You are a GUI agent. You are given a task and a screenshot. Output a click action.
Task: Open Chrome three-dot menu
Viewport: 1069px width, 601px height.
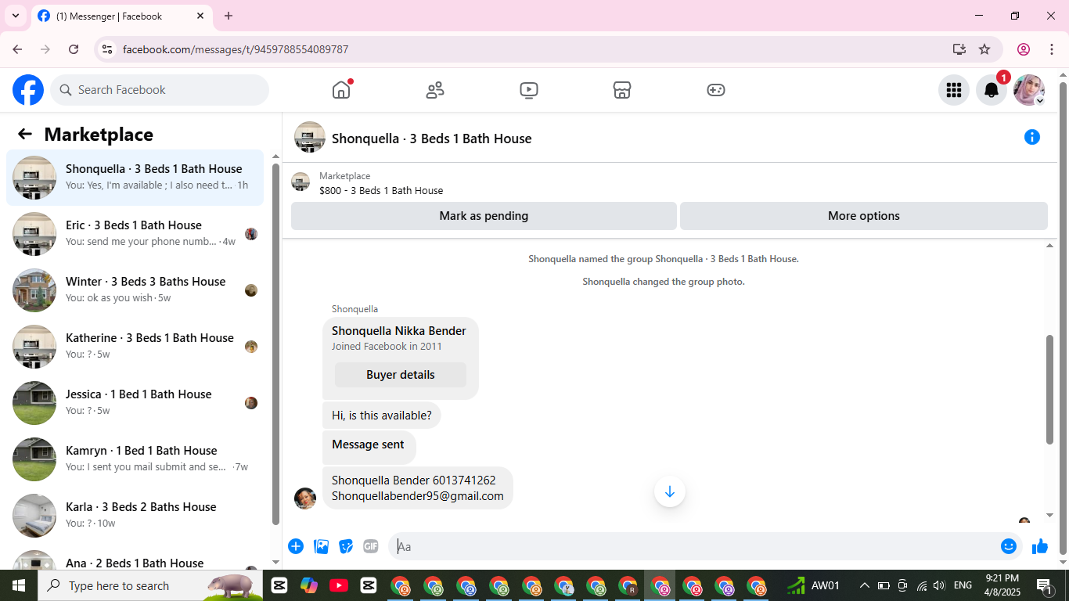click(1052, 49)
